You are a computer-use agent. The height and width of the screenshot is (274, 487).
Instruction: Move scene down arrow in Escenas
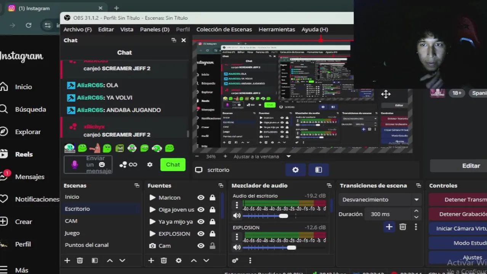(122, 260)
